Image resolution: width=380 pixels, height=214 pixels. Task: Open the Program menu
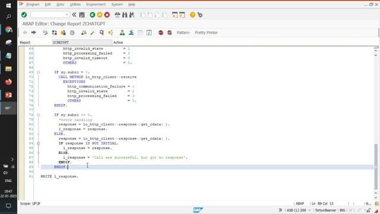[33, 4]
